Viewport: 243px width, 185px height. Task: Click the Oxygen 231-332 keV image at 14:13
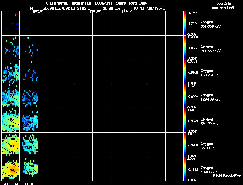pos(11,48)
